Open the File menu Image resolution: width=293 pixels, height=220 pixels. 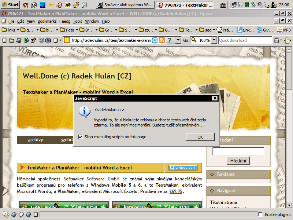click(11, 21)
